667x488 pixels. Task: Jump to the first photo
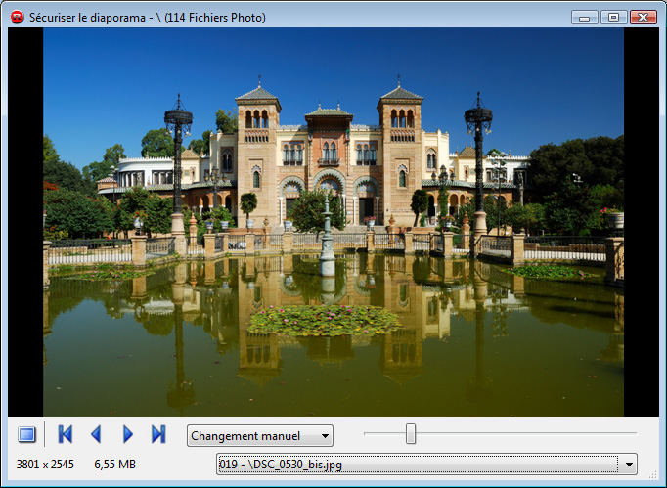pyautogui.click(x=66, y=434)
